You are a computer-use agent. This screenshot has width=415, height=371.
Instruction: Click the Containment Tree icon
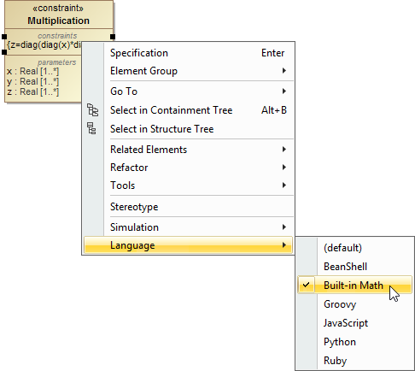point(92,110)
